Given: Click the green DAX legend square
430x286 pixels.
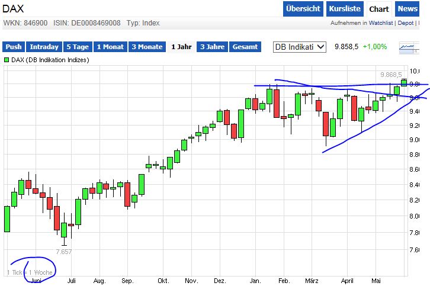Looking at the screenshot, I should [x=7, y=60].
